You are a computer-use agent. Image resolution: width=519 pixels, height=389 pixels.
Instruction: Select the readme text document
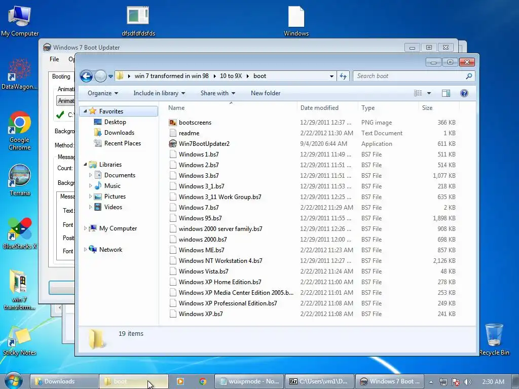click(189, 133)
